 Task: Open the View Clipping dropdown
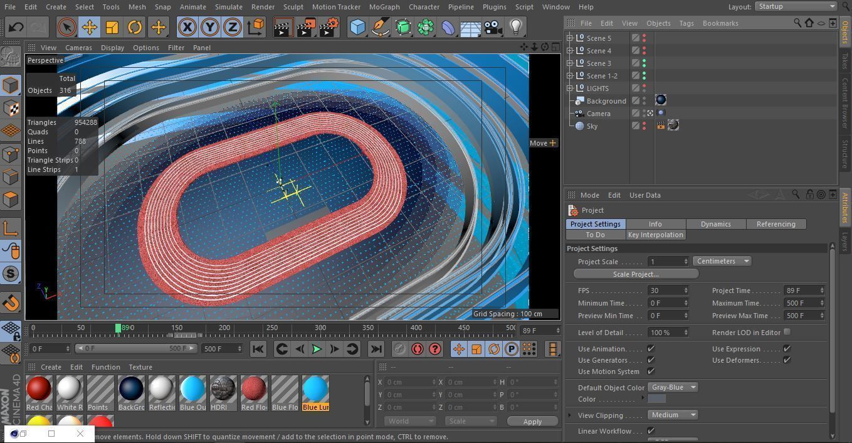click(673, 415)
